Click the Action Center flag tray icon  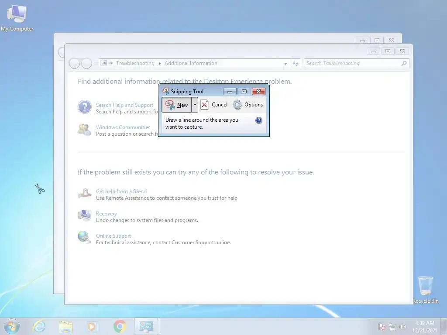tap(382, 327)
